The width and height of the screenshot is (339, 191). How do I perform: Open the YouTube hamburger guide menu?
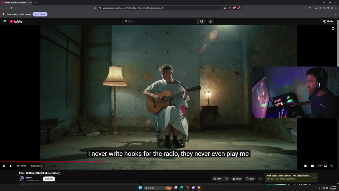click(5, 21)
